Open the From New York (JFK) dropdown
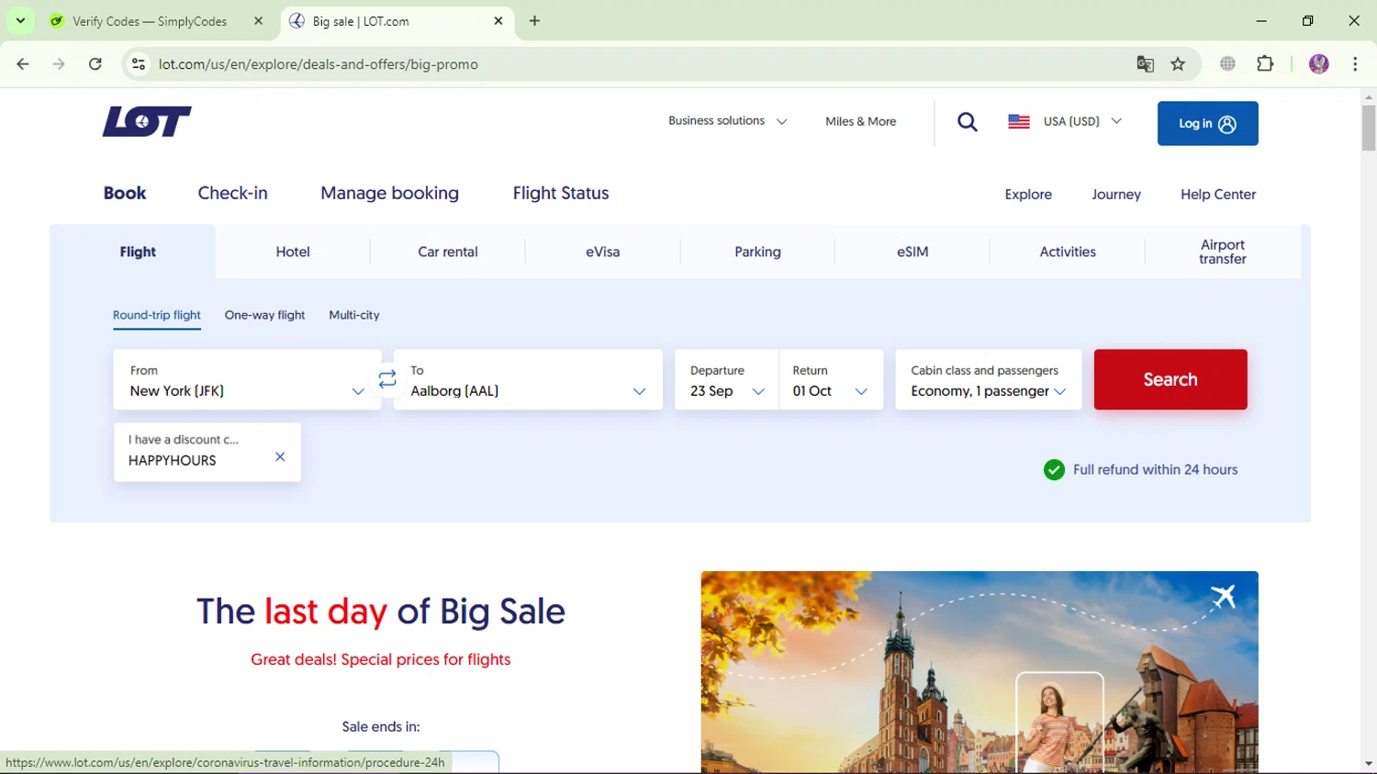 tap(247, 379)
